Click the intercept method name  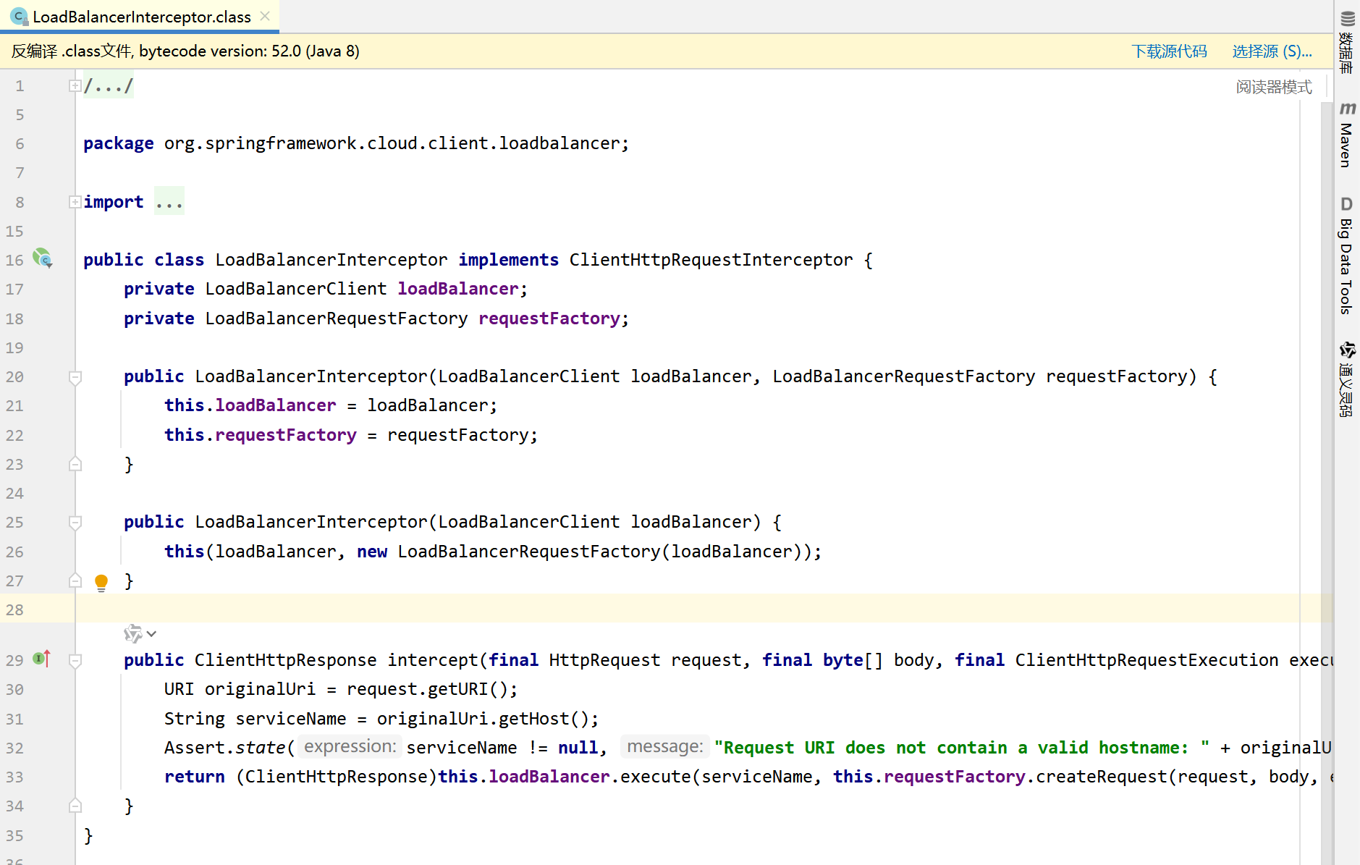coord(433,660)
